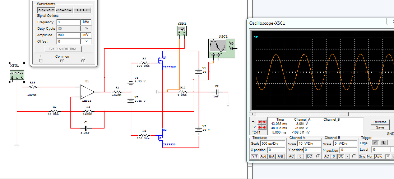Click the oscilloscope Save button
This screenshot has height=179, width=394.
[380, 127]
